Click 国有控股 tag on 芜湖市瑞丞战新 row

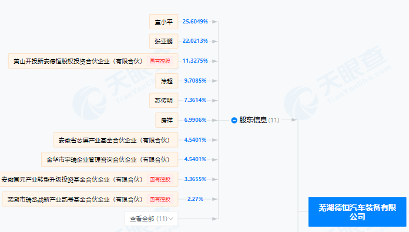pyautogui.click(x=160, y=199)
